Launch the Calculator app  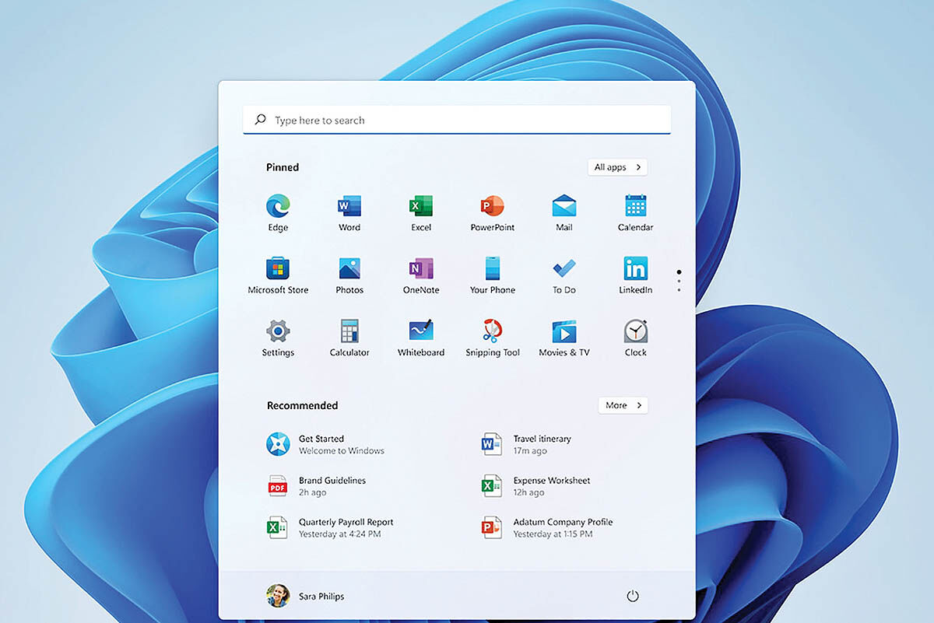pyautogui.click(x=349, y=338)
